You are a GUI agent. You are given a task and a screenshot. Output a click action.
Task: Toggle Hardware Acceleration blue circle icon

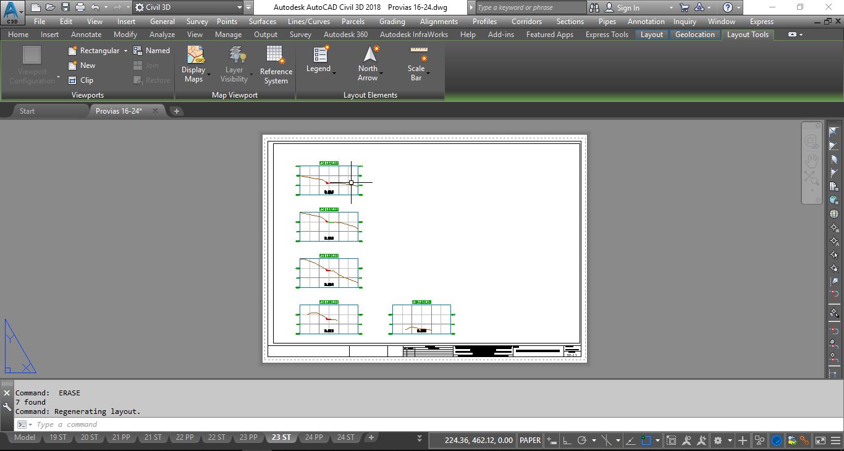click(x=777, y=440)
